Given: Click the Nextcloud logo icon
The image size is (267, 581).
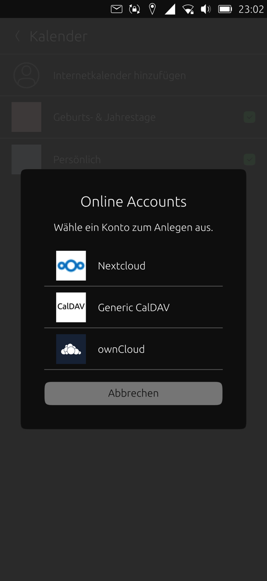Looking at the screenshot, I should coord(71,265).
